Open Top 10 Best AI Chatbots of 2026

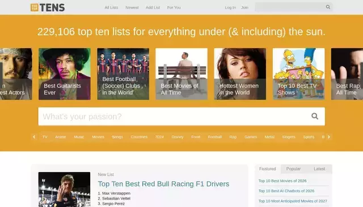tap(286, 191)
